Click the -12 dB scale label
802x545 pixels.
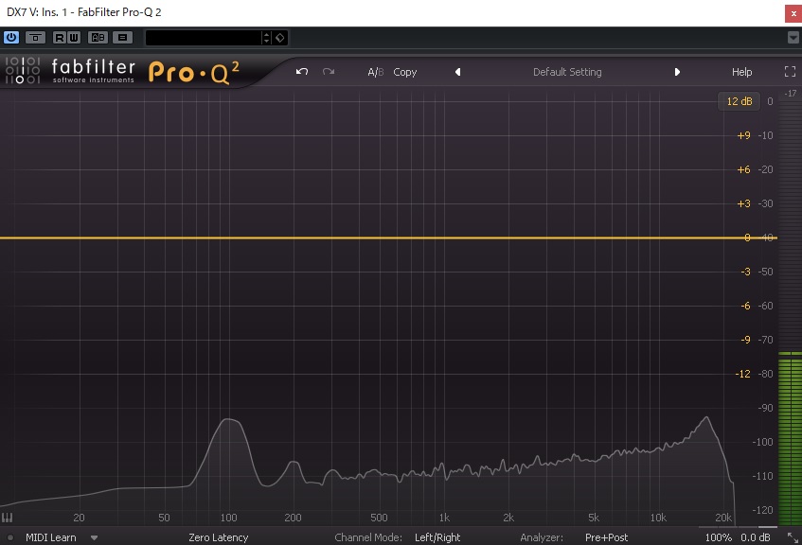point(742,374)
